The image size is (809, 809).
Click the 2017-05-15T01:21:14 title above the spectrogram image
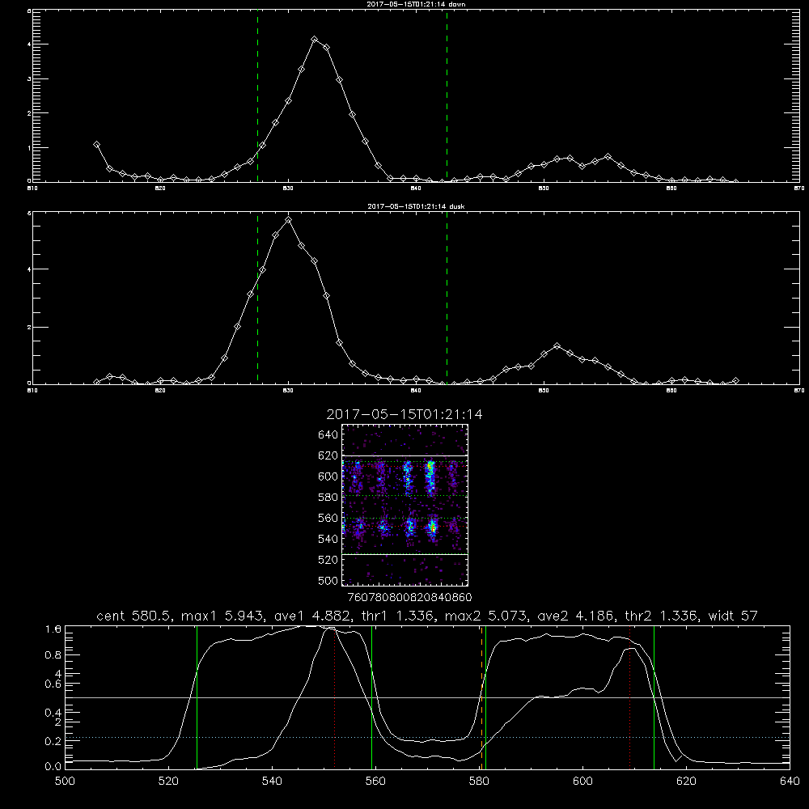[x=404, y=414]
